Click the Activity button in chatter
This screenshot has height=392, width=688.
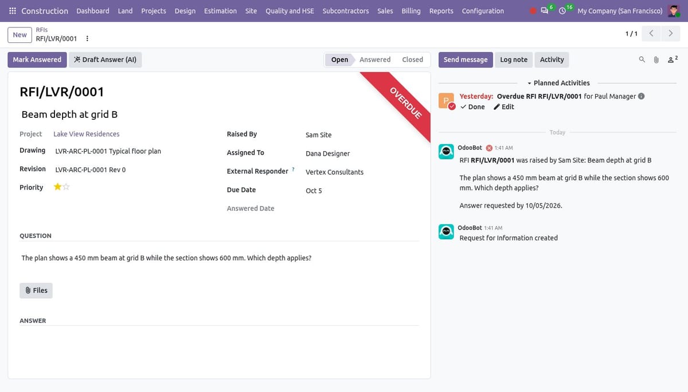[x=552, y=60]
